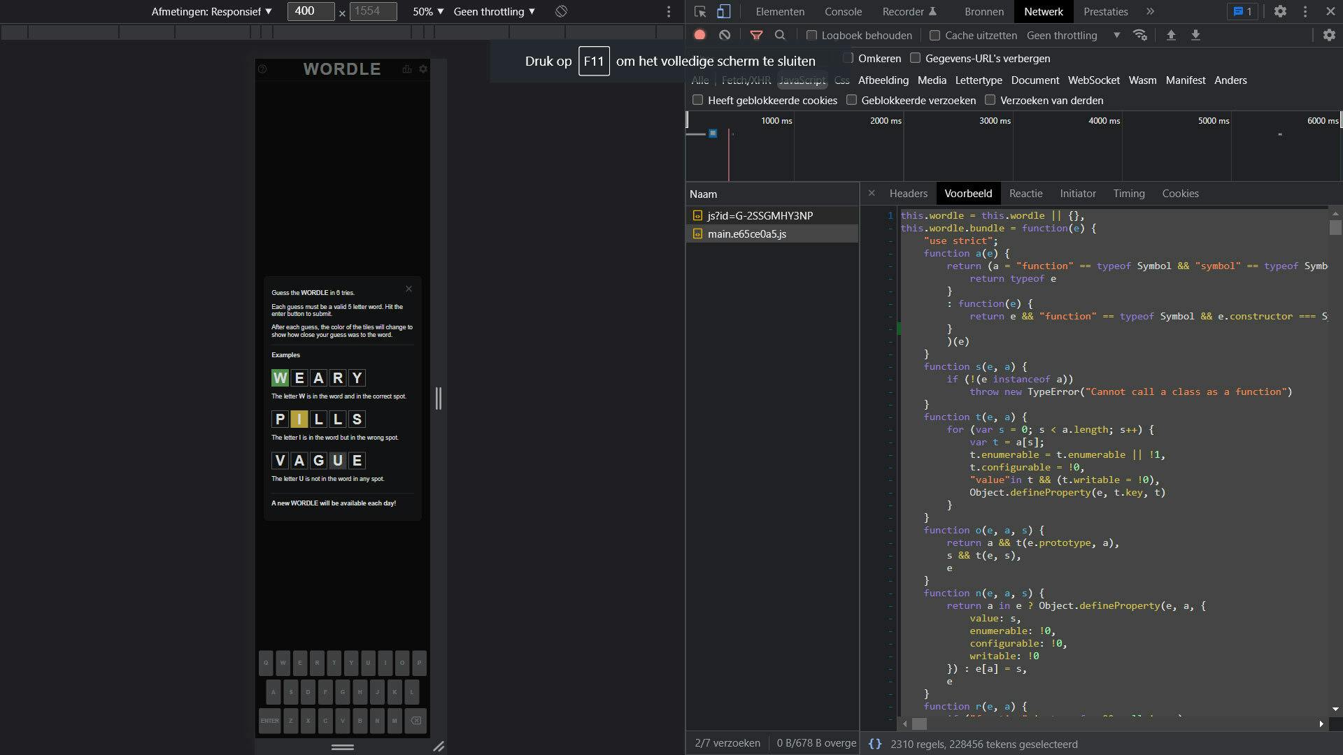The height and width of the screenshot is (755, 1343).
Task: Toggle the network filter funnel icon
Action: click(x=756, y=35)
